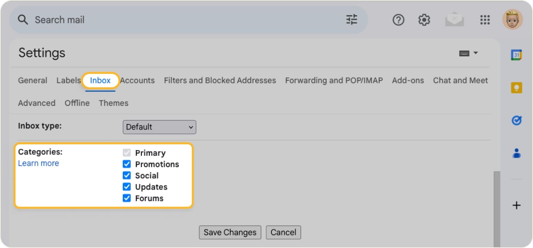This screenshot has height=248, width=533.
Task: Click in the Search mail field
Action: click(x=181, y=20)
